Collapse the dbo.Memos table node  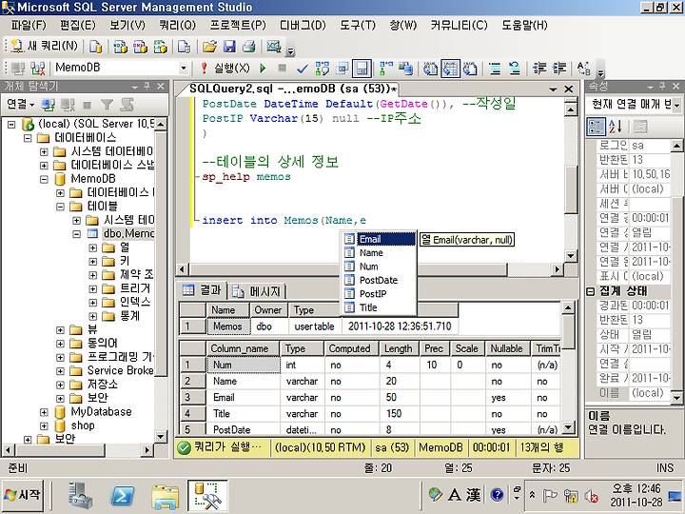point(76,234)
